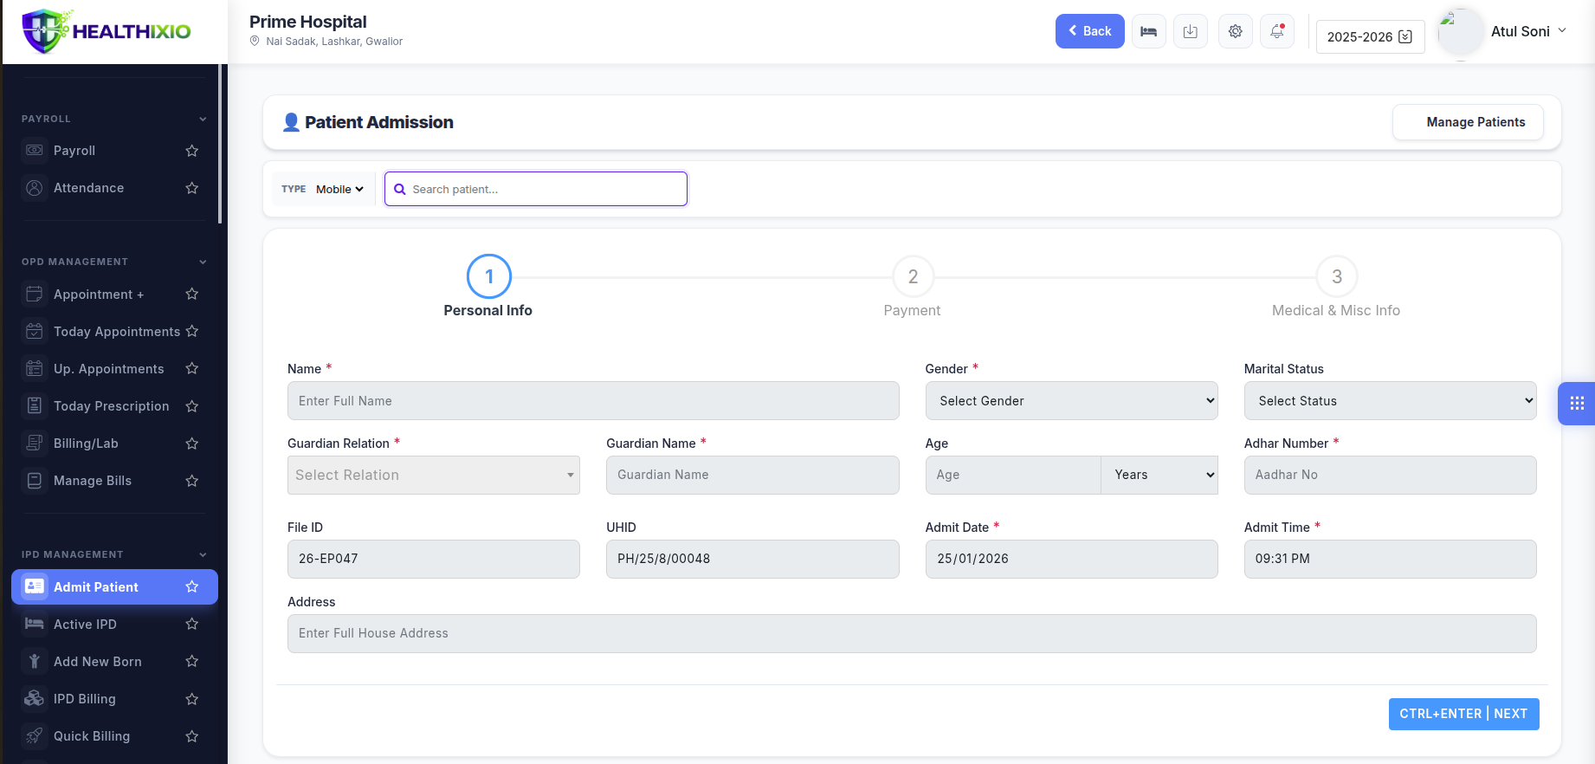Screen dimensions: 1595x764
Task: Toggle star for Today Appointments
Action: (x=192, y=332)
